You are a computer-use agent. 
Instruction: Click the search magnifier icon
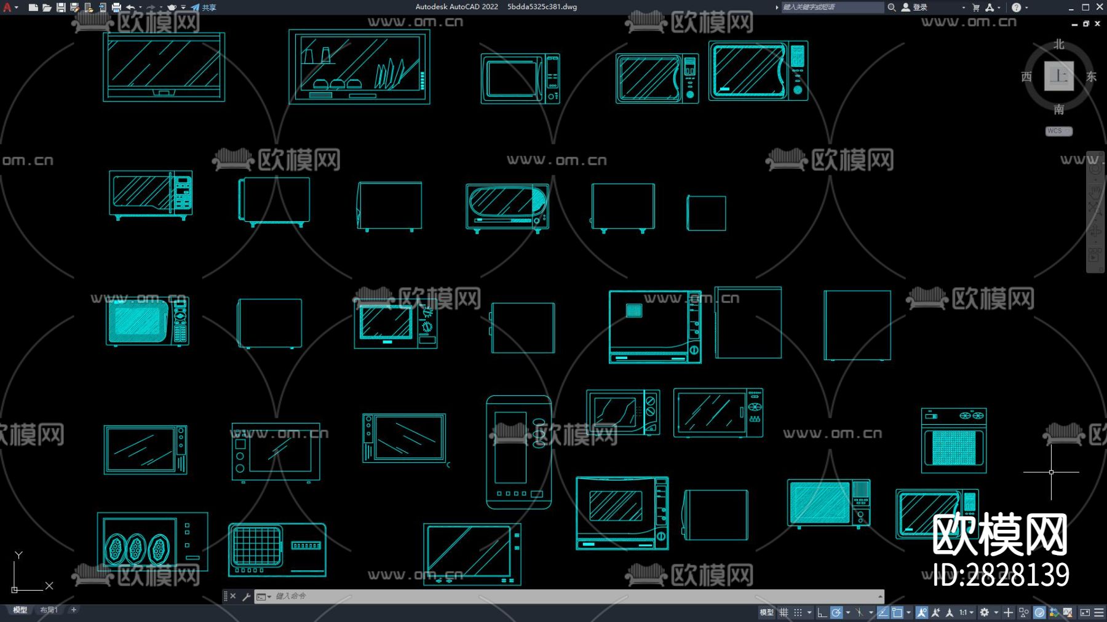[891, 7]
